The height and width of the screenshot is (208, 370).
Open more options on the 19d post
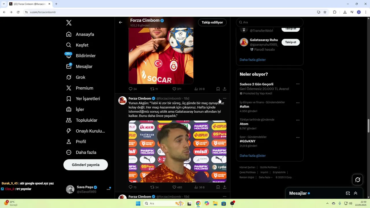coord(225,196)
